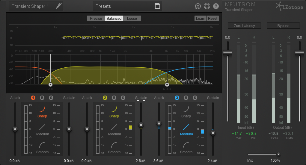Screen dimensions: 306x165
Task: Open the Presets dropdown
Action: tap(128, 6)
